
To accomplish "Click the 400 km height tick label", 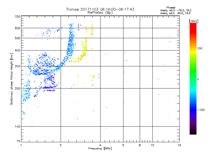I will 17,50.
